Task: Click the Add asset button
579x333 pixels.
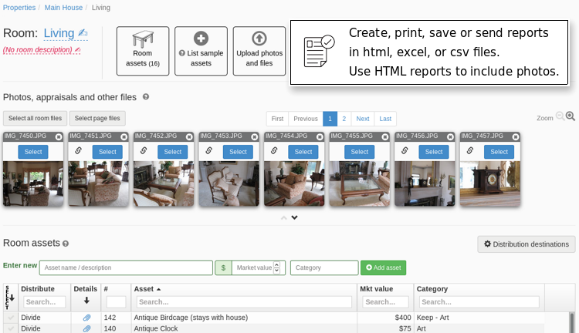Action: [383, 267]
